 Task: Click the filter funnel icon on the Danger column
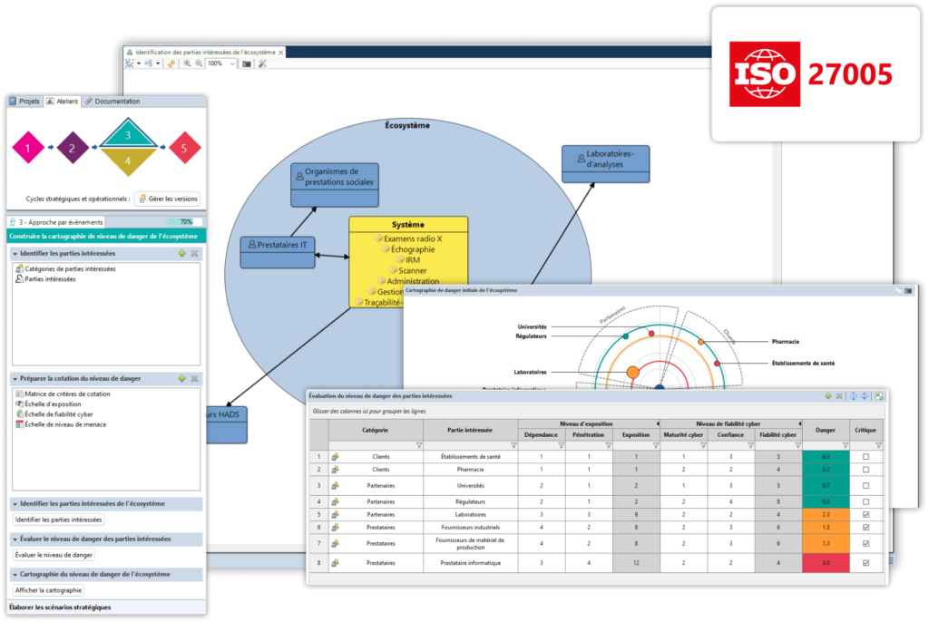coord(843,445)
